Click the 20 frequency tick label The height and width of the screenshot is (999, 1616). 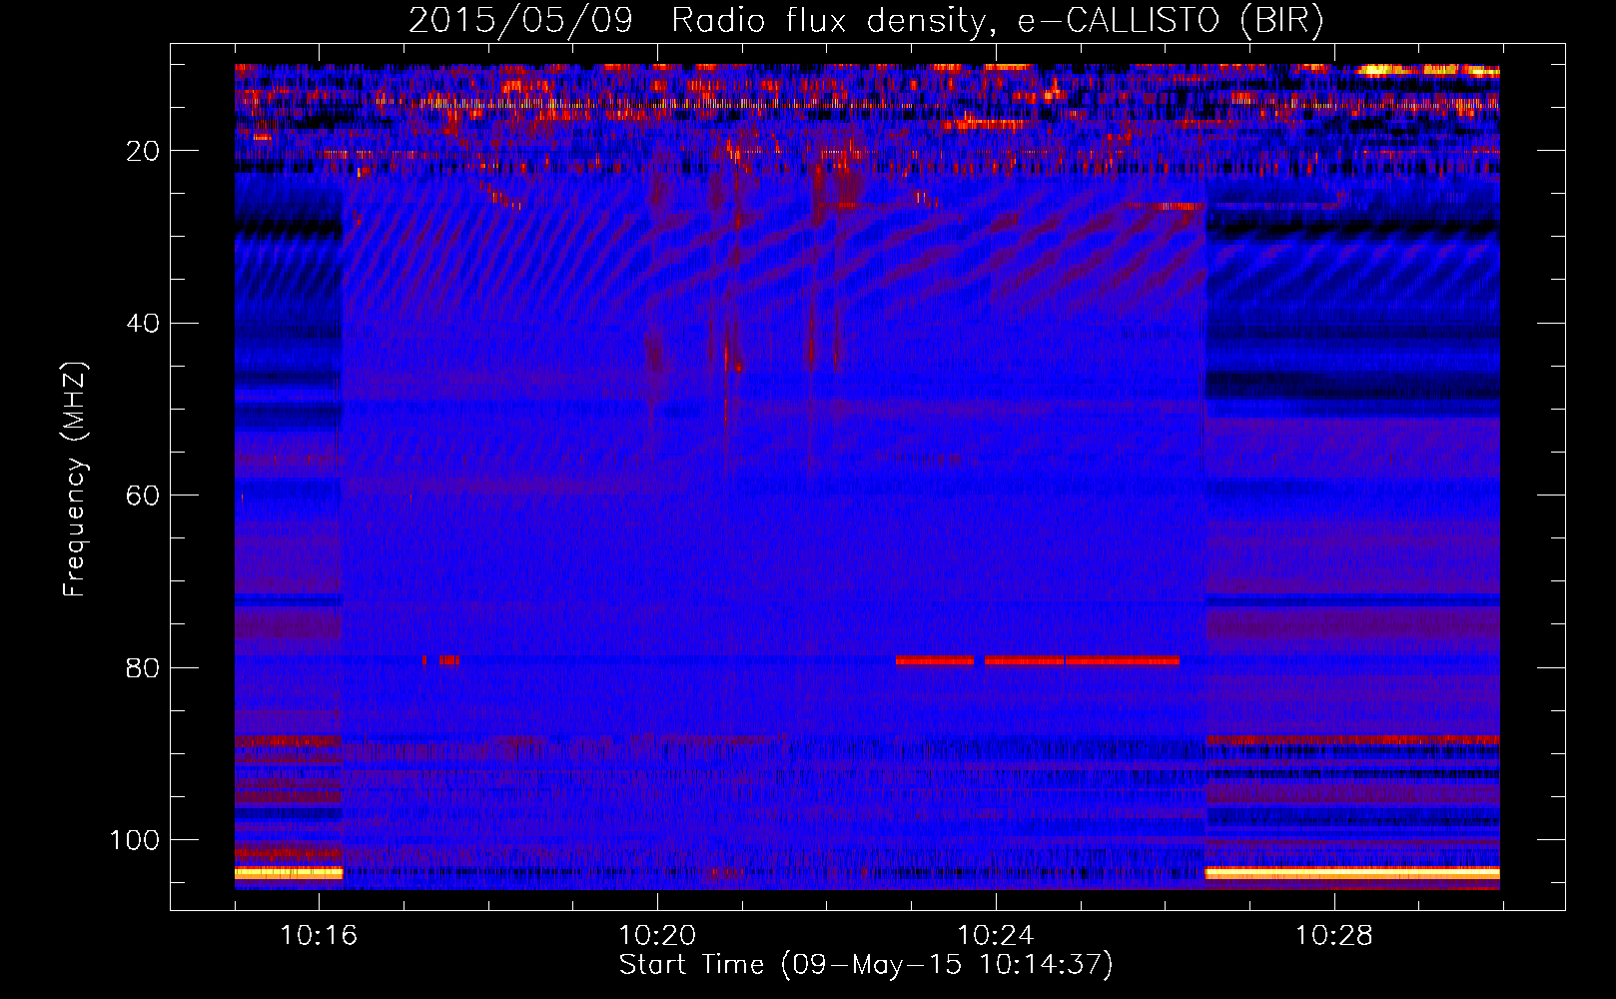pyautogui.click(x=144, y=151)
